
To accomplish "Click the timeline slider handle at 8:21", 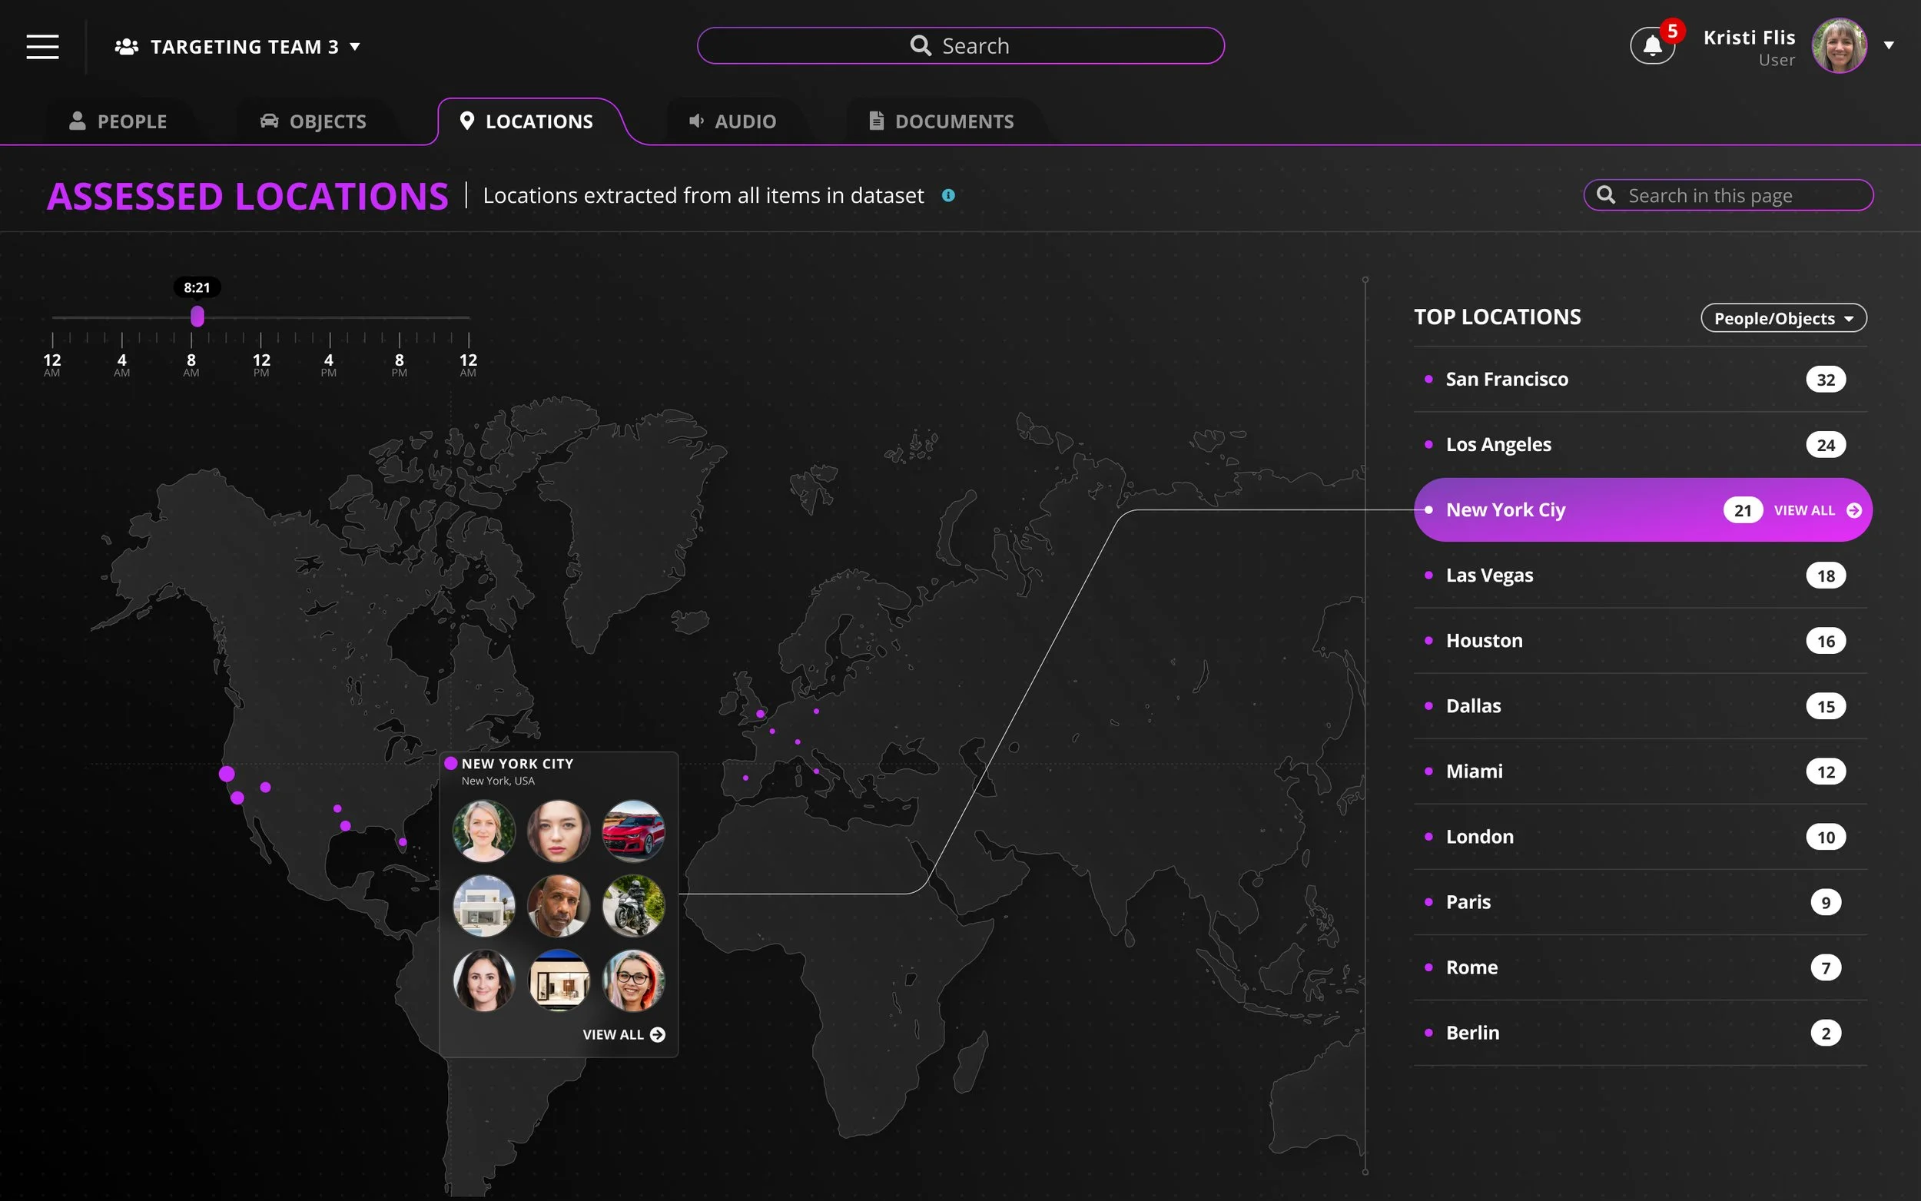I will [x=197, y=316].
